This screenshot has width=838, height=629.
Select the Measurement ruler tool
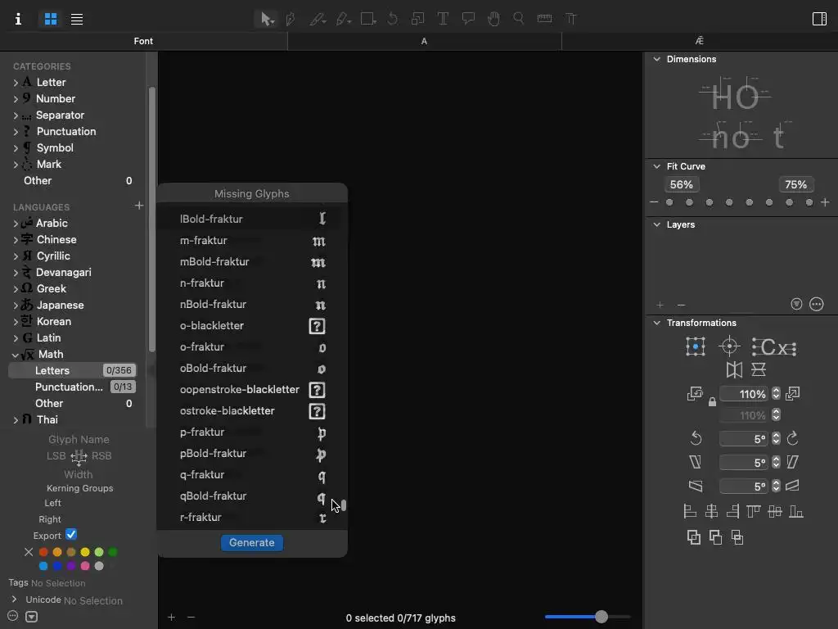coord(544,19)
